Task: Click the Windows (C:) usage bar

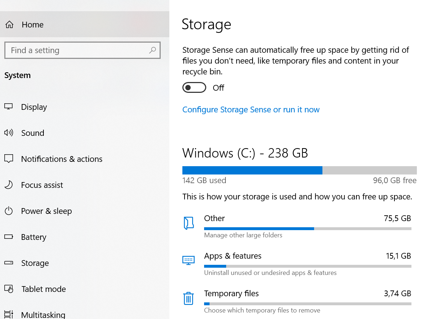Action: click(x=300, y=170)
